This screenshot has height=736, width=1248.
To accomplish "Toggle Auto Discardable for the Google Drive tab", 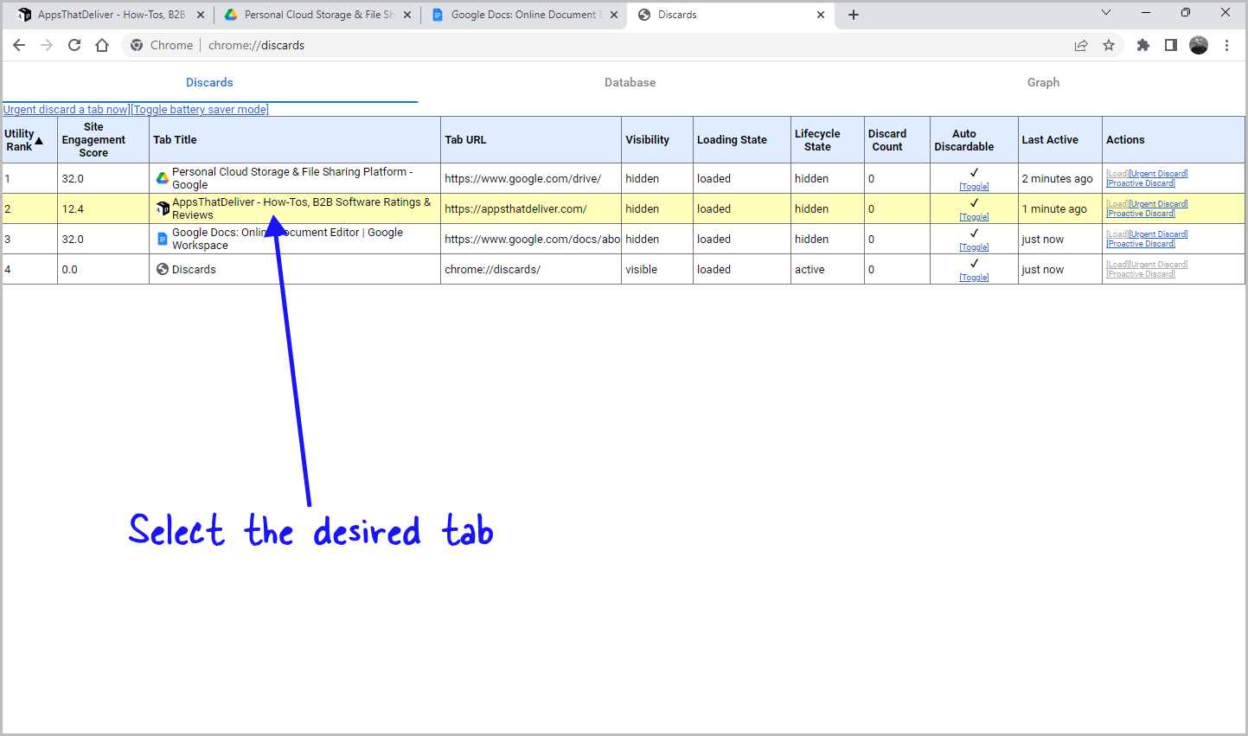I will coord(974,186).
